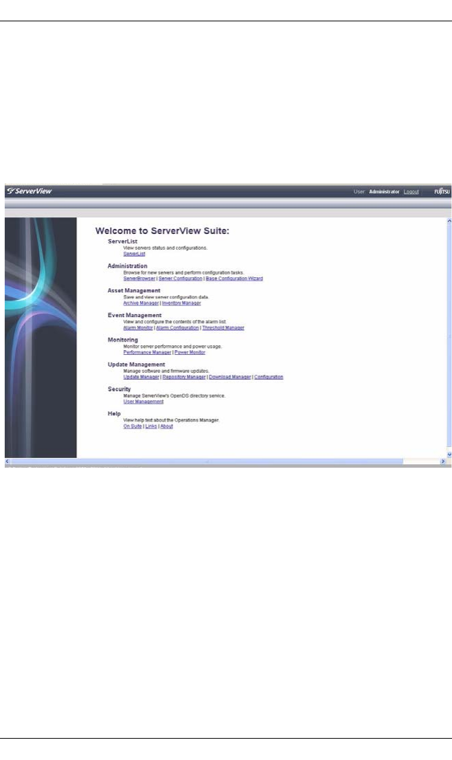Open Download Manager link
The height and width of the screenshot is (760, 452).
click(230, 377)
